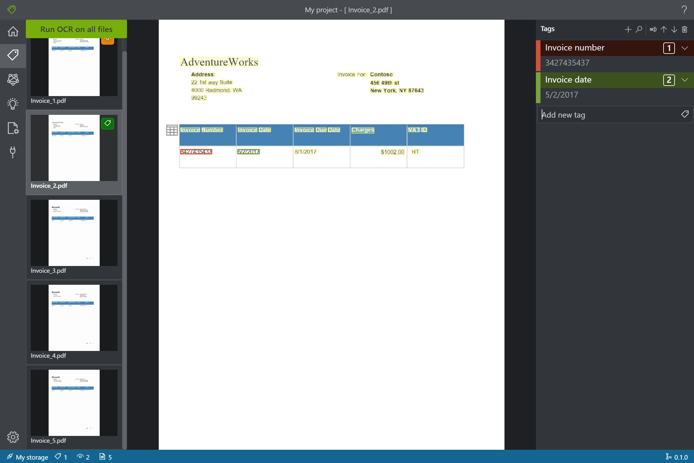694x463 pixels.
Task: Click Run OCR on all files
Action: tap(76, 29)
